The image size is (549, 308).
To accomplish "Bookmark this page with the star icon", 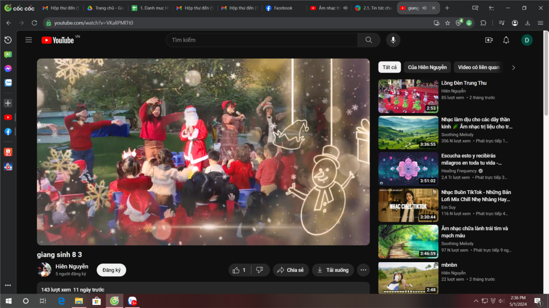I will coord(448,23).
